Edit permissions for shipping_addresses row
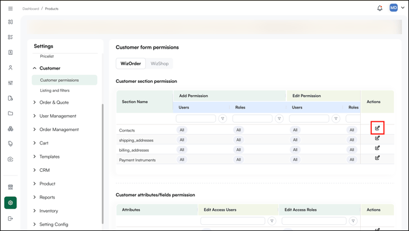The height and width of the screenshot is (231, 409). pos(377,138)
